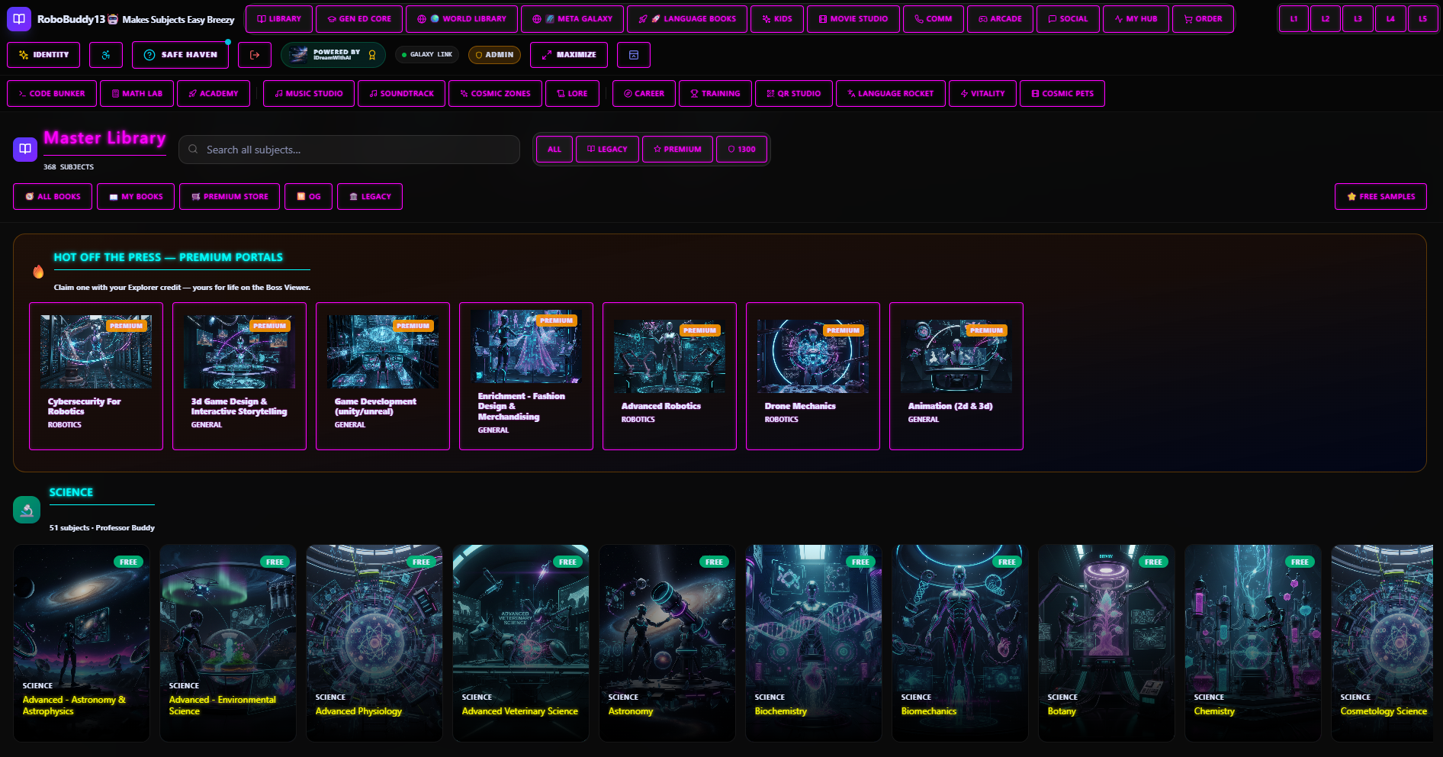Open Cosmic Pets
The width and height of the screenshot is (1443, 757).
[1062, 94]
